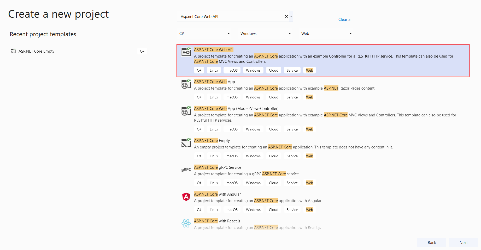Viewport: 481px width, 250px height.
Task: Click the Windows tag under gRPC Service template
Action: click(253, 183)
